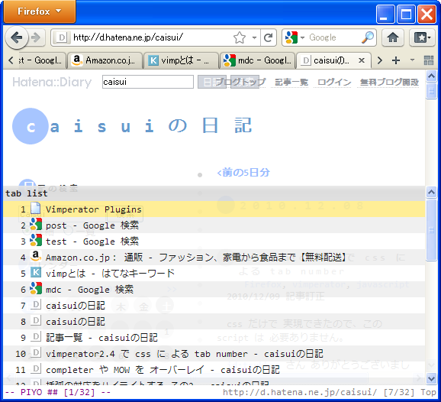
Task: Open the bookmarks button dropdown arrow
Action: coord(430,37)
